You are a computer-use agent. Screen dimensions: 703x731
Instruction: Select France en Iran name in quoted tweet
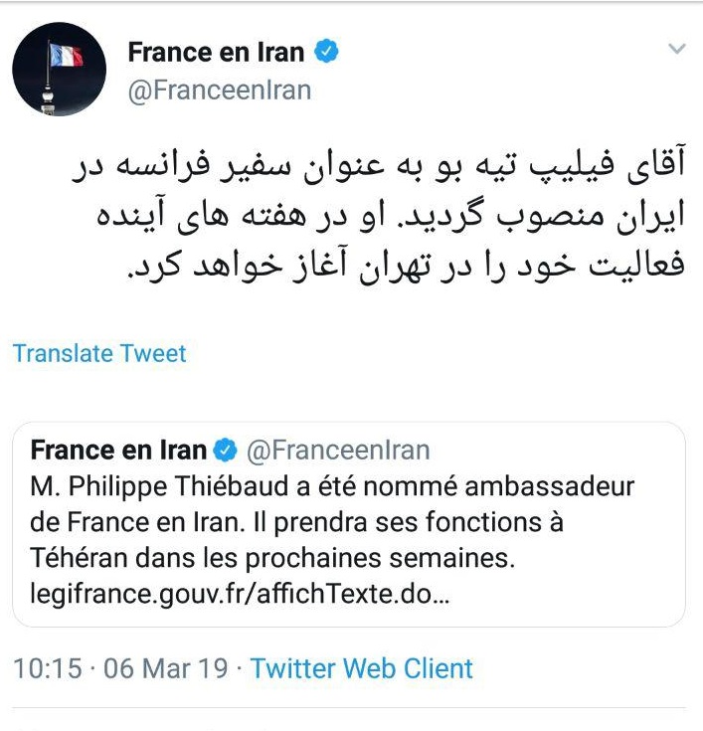click(x=118, y=451)
